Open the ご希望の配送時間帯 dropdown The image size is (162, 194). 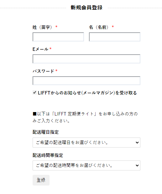86,165
